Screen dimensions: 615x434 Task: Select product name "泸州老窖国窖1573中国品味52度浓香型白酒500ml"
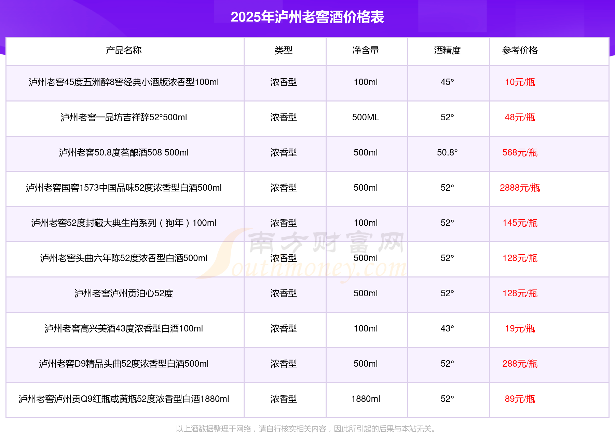pos(124,188)
